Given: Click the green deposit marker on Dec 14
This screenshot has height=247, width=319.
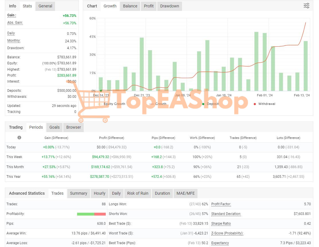Looking at the screenshot, I should [101, 91].
